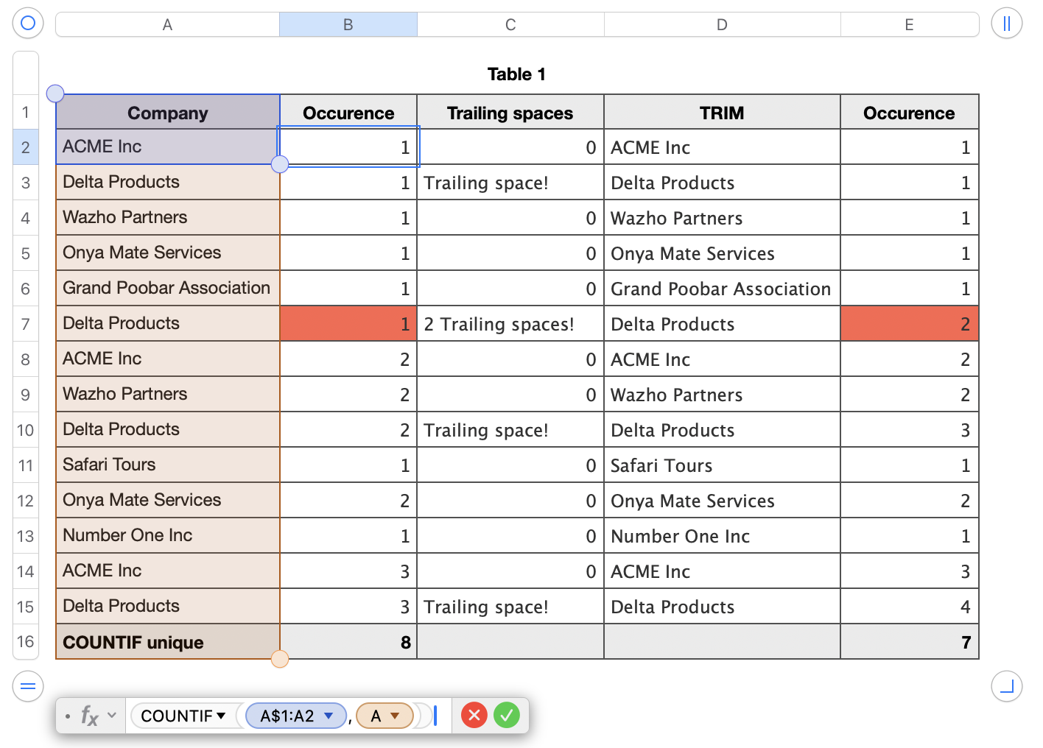Click the add-rows handle below row 16
The width and height of the screenshot is (1043, 748).
click(x=27, y=687)
